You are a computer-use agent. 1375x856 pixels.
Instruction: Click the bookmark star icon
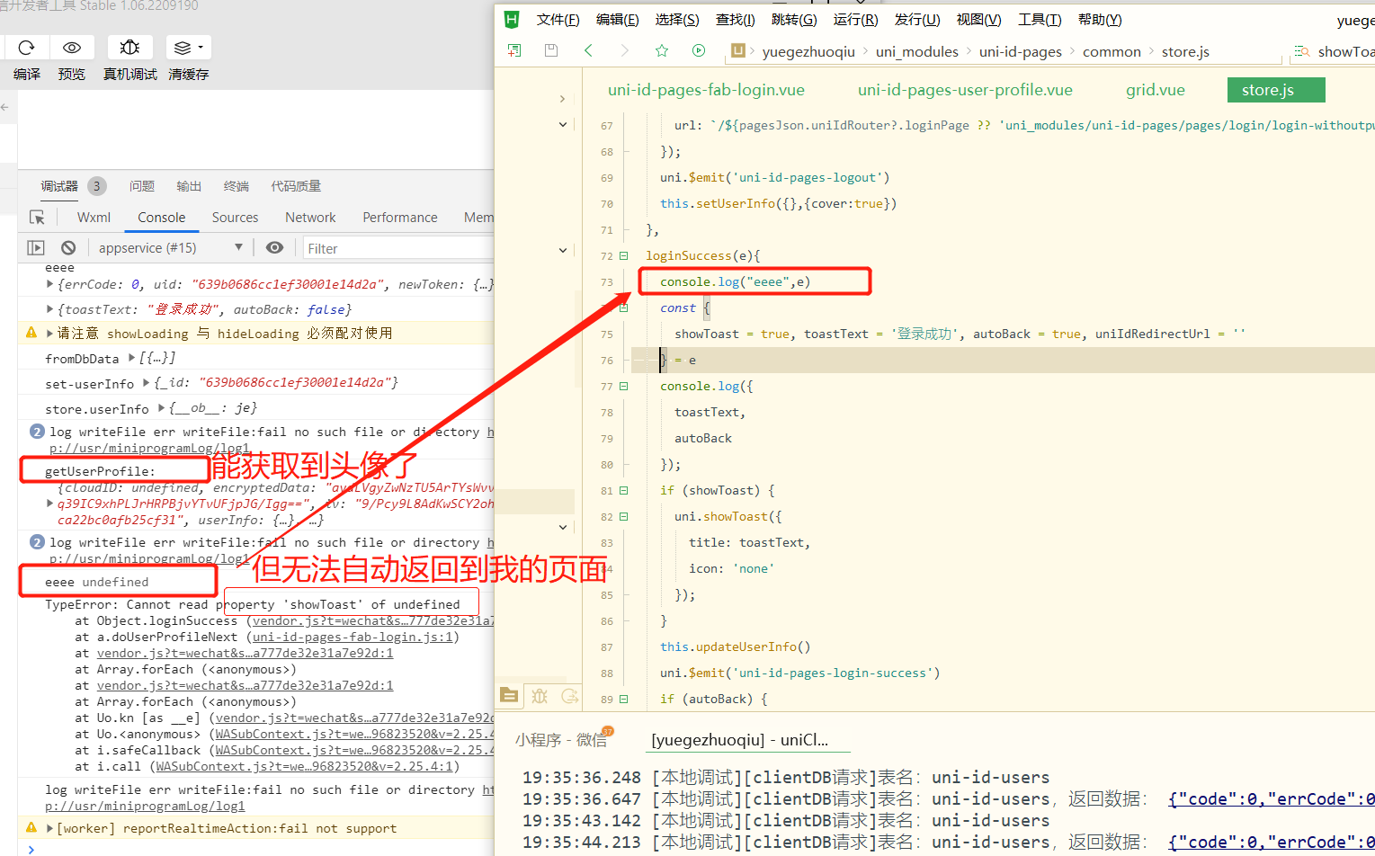(662, 50)
